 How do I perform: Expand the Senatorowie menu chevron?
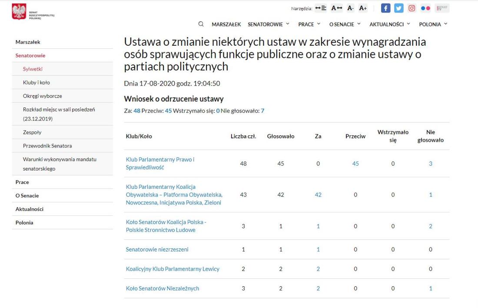click(x=288, y=24)
